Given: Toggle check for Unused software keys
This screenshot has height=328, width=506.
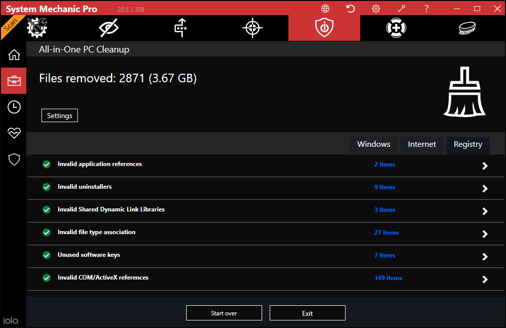Looking at the screenshot, I should coord(47,255).
